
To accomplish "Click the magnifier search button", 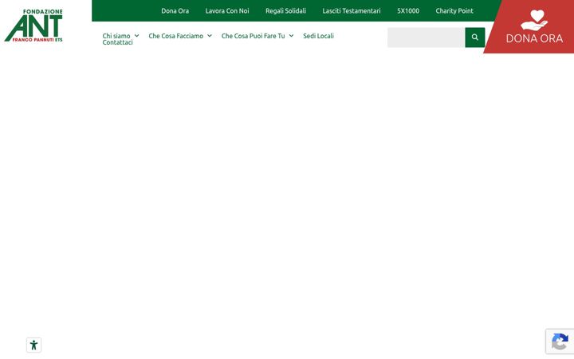I will pyautogui.click(x=475, y=37).
